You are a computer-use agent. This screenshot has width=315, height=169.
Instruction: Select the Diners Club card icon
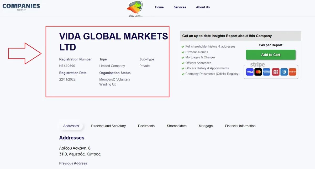point(284,72)
